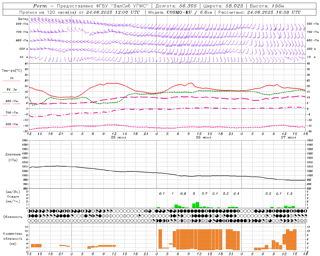The height and width of the screenshot is (256, 320).
Task: Click the "(км)" convective height unit label
Action: click(x=13, y=243)
